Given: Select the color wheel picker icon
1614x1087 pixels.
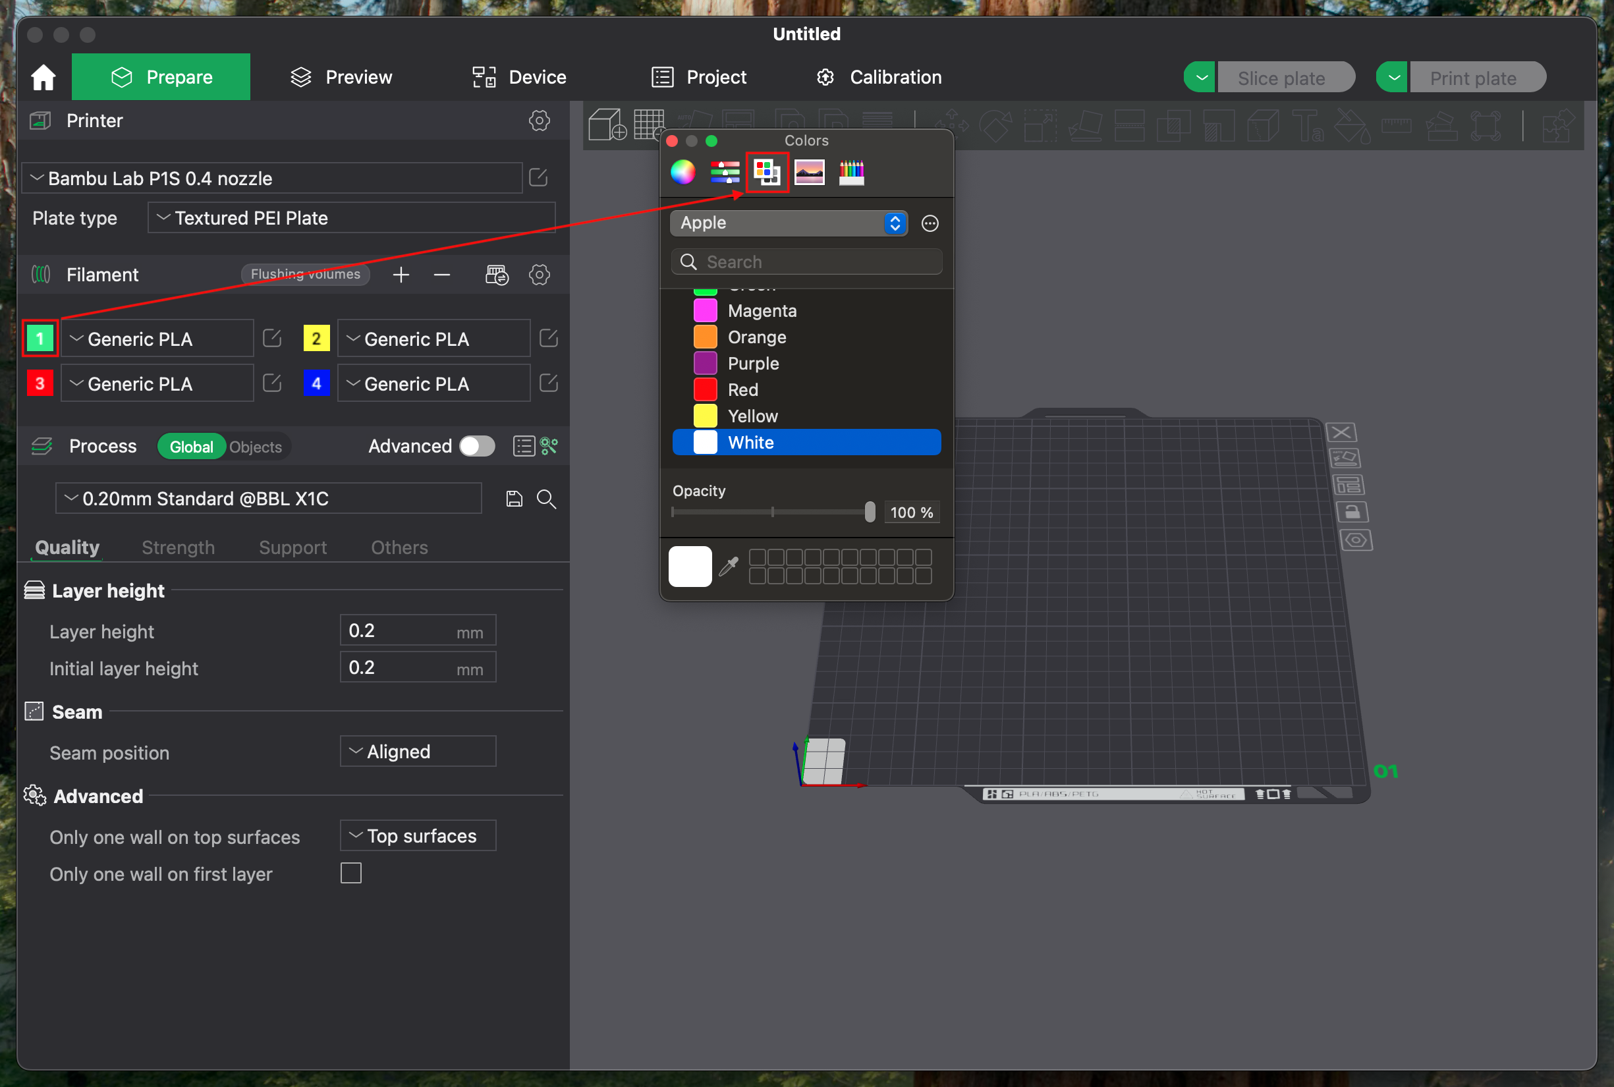Looking at the screenshot, I should click(x=683, y=171).
